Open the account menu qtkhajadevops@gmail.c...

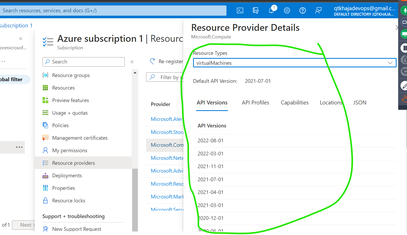pos(364,11)
